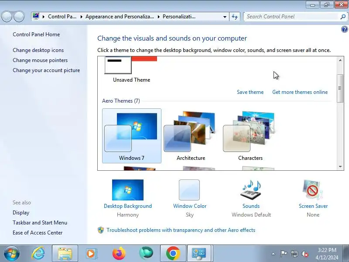Click the Control Panel taskbar button

point(199,253)
